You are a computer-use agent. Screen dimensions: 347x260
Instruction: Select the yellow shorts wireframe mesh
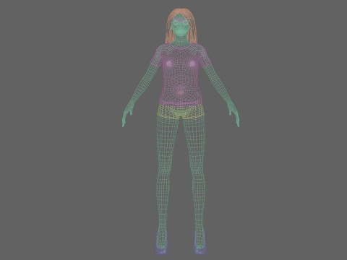181,112
